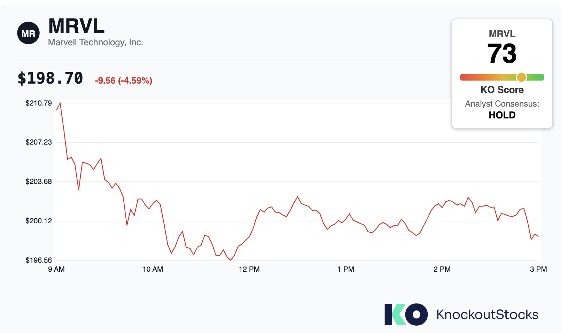The image size is (576, 333).
Task: Click the MRVL ticker heading
Action: pyautogui.click(x=76, y=26)
